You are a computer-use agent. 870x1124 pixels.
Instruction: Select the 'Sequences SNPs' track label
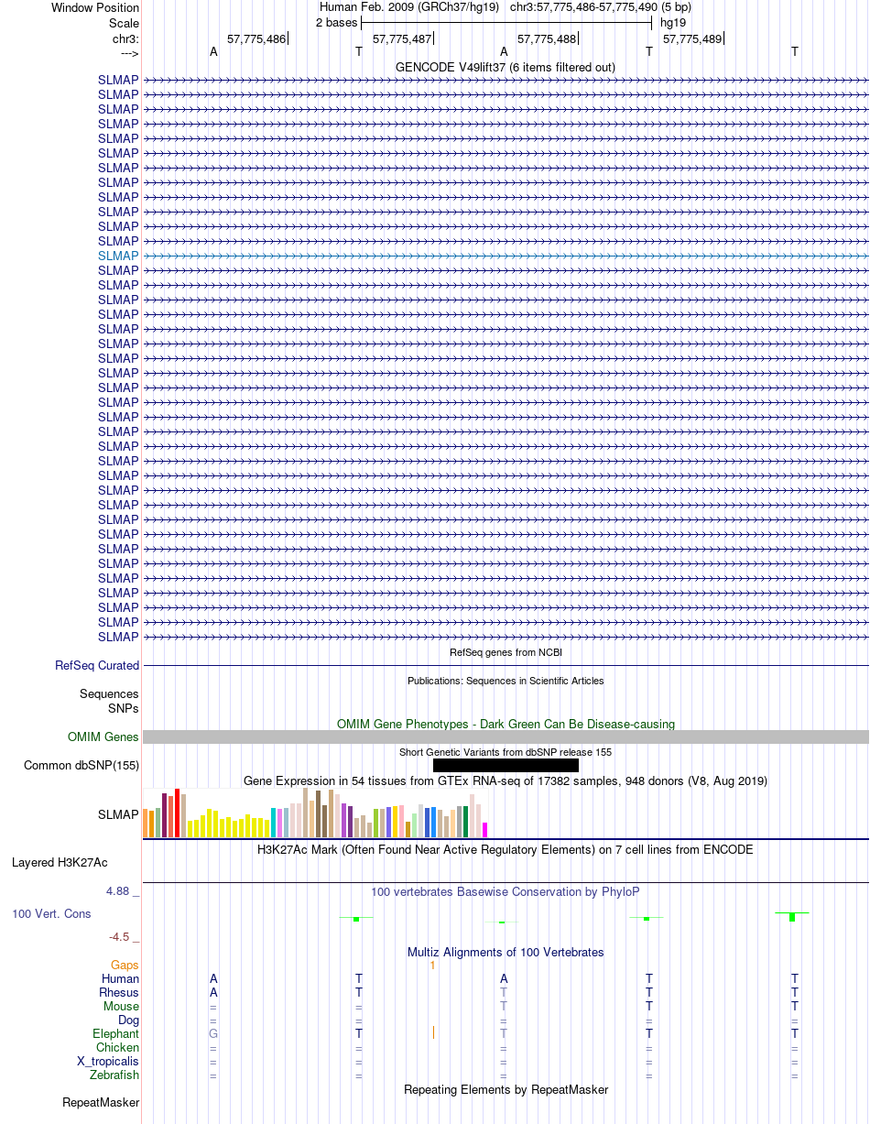(109, 702)
